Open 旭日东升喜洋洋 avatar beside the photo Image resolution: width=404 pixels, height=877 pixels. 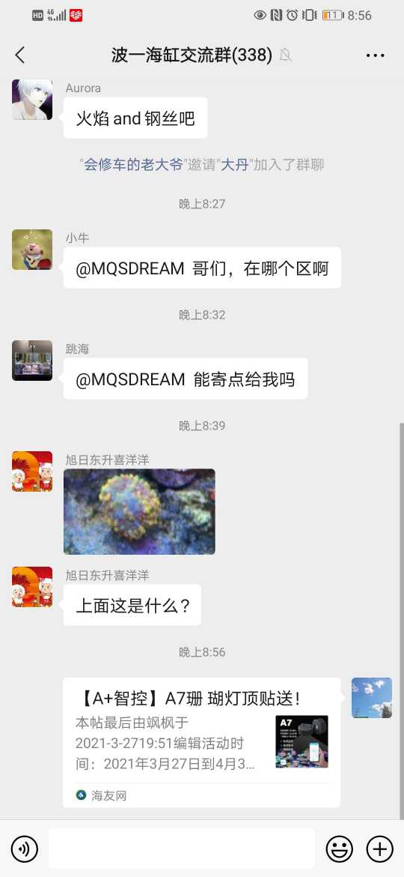pos(32,471)
